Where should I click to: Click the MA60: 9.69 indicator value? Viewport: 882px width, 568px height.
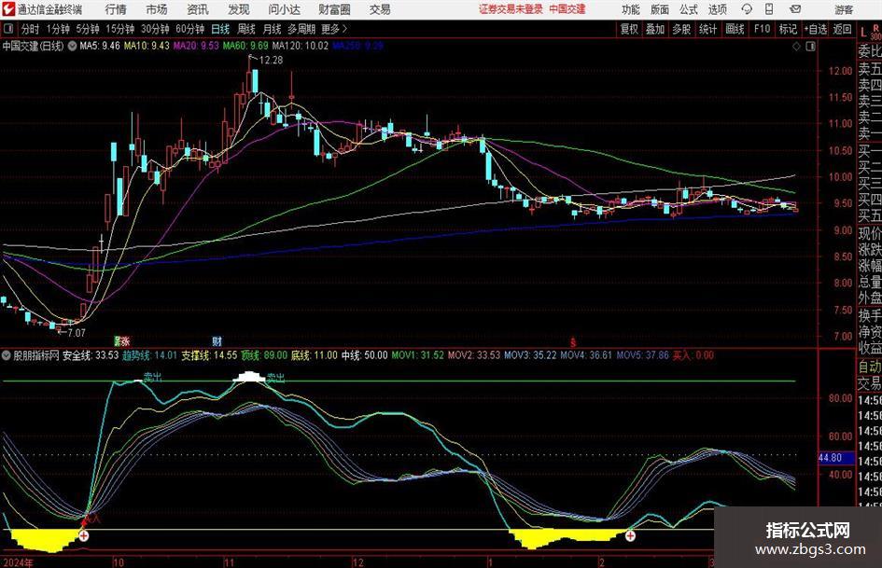pos(245,46)
